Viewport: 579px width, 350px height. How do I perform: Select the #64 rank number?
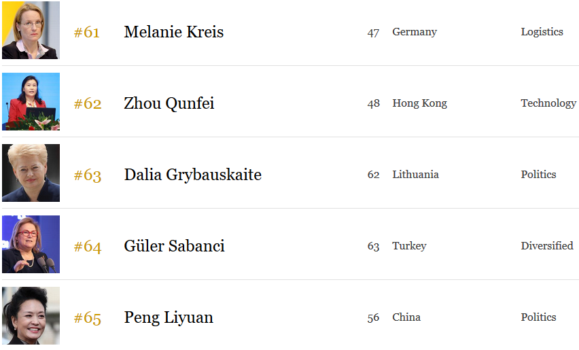88,246
